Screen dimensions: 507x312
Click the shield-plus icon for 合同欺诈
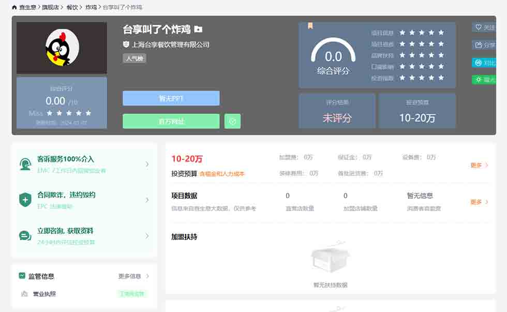click(x=25, y=200)
